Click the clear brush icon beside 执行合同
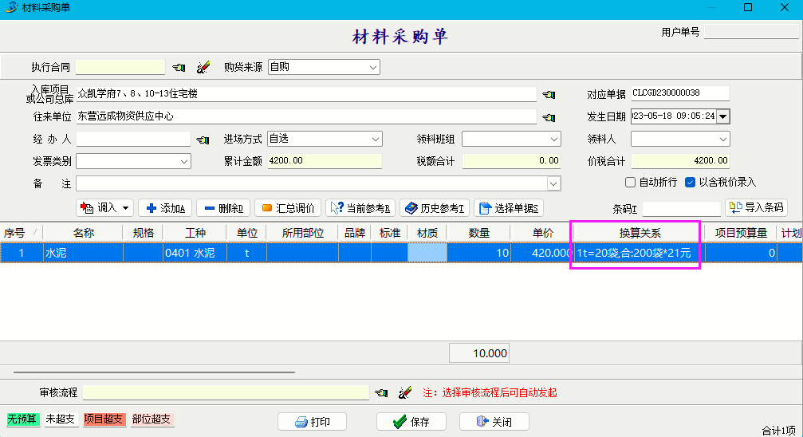803x437 pixels. point(203,68)
